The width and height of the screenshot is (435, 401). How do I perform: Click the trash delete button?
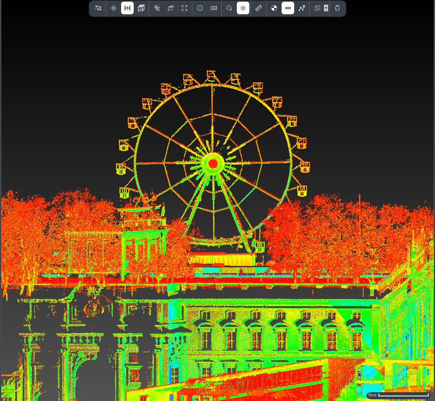point(337,8)
